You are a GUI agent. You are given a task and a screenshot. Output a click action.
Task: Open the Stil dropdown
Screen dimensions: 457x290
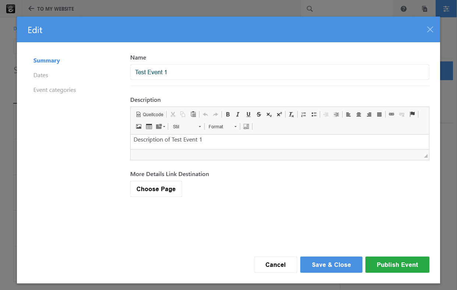(x=186, y=126)
